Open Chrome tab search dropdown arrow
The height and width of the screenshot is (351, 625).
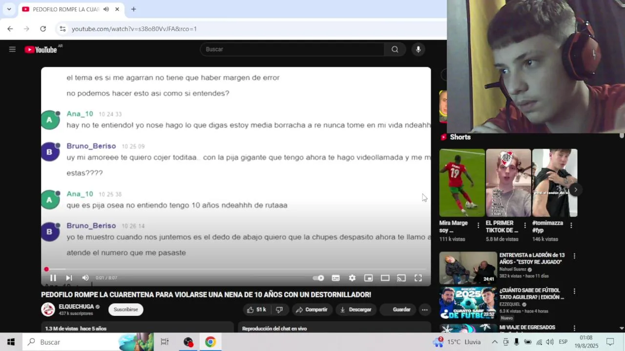[x=9, y=9]
